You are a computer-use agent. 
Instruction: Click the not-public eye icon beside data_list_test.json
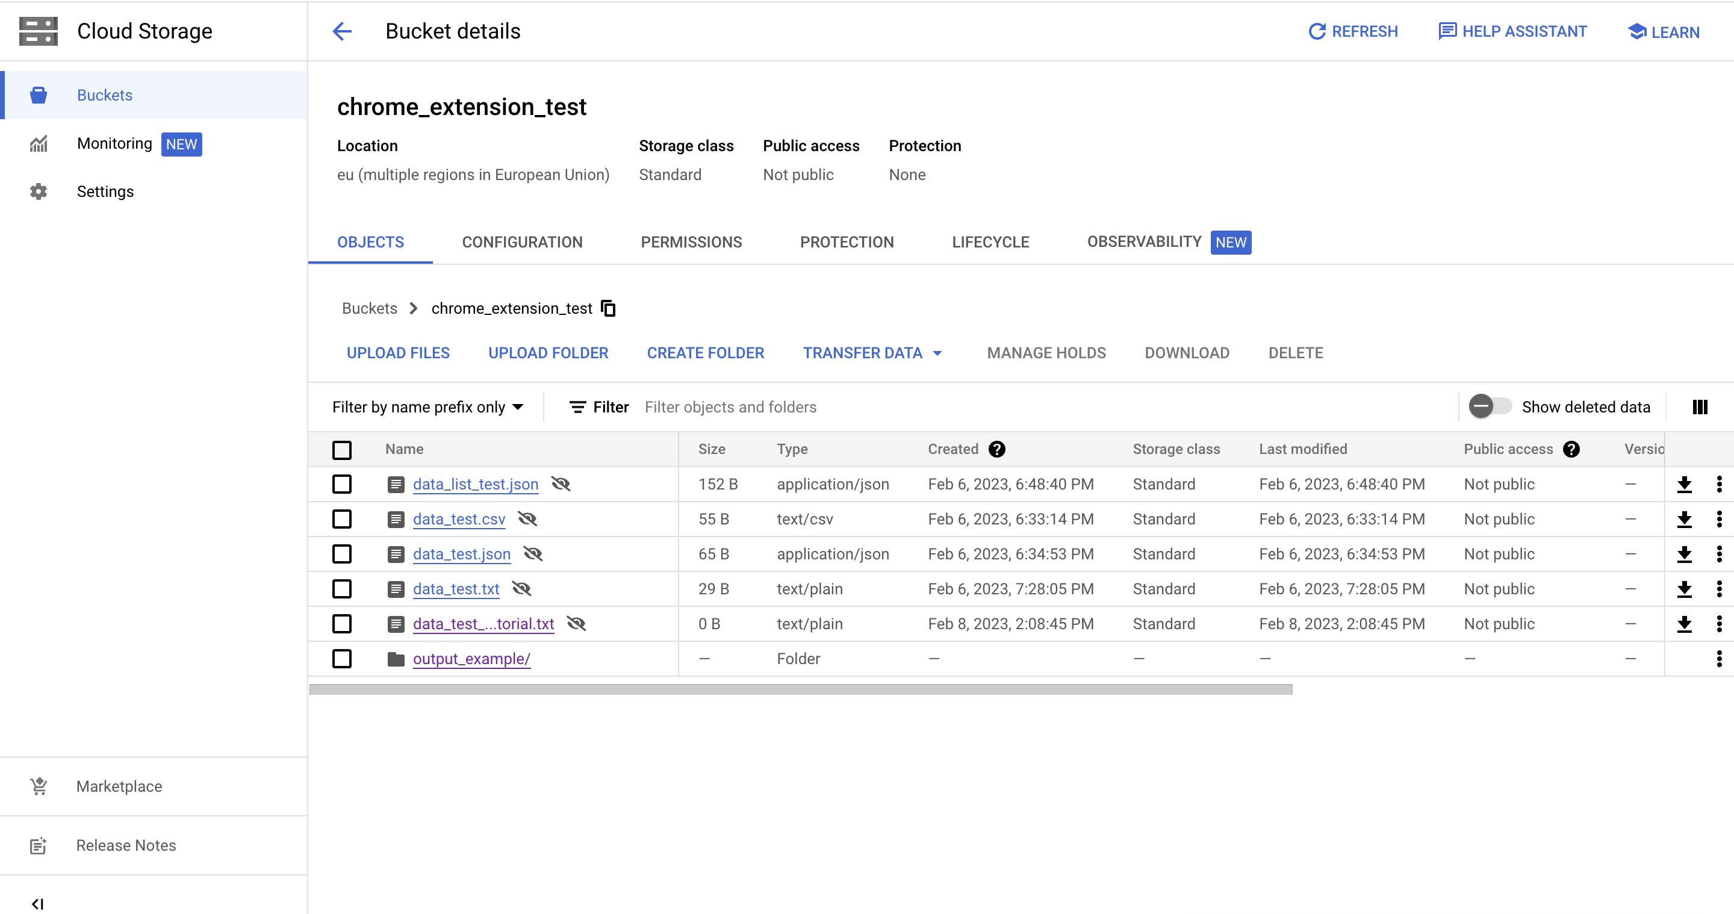pos(561,484)
